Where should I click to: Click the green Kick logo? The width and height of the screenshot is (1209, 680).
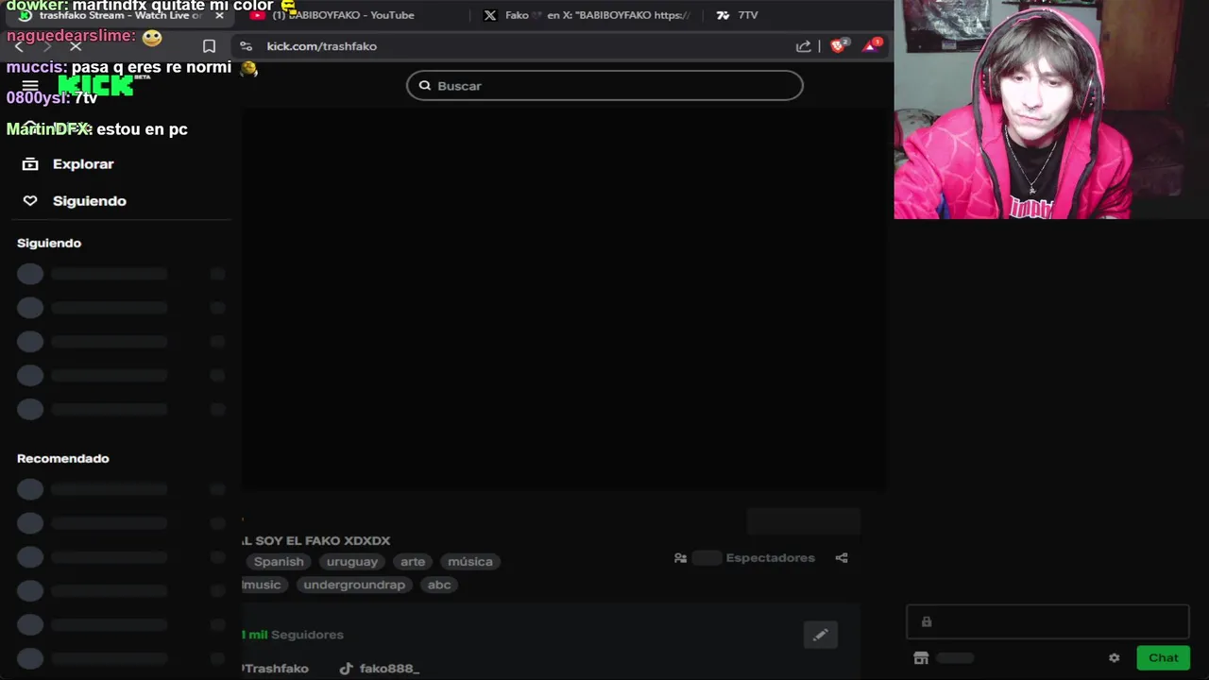95,86
